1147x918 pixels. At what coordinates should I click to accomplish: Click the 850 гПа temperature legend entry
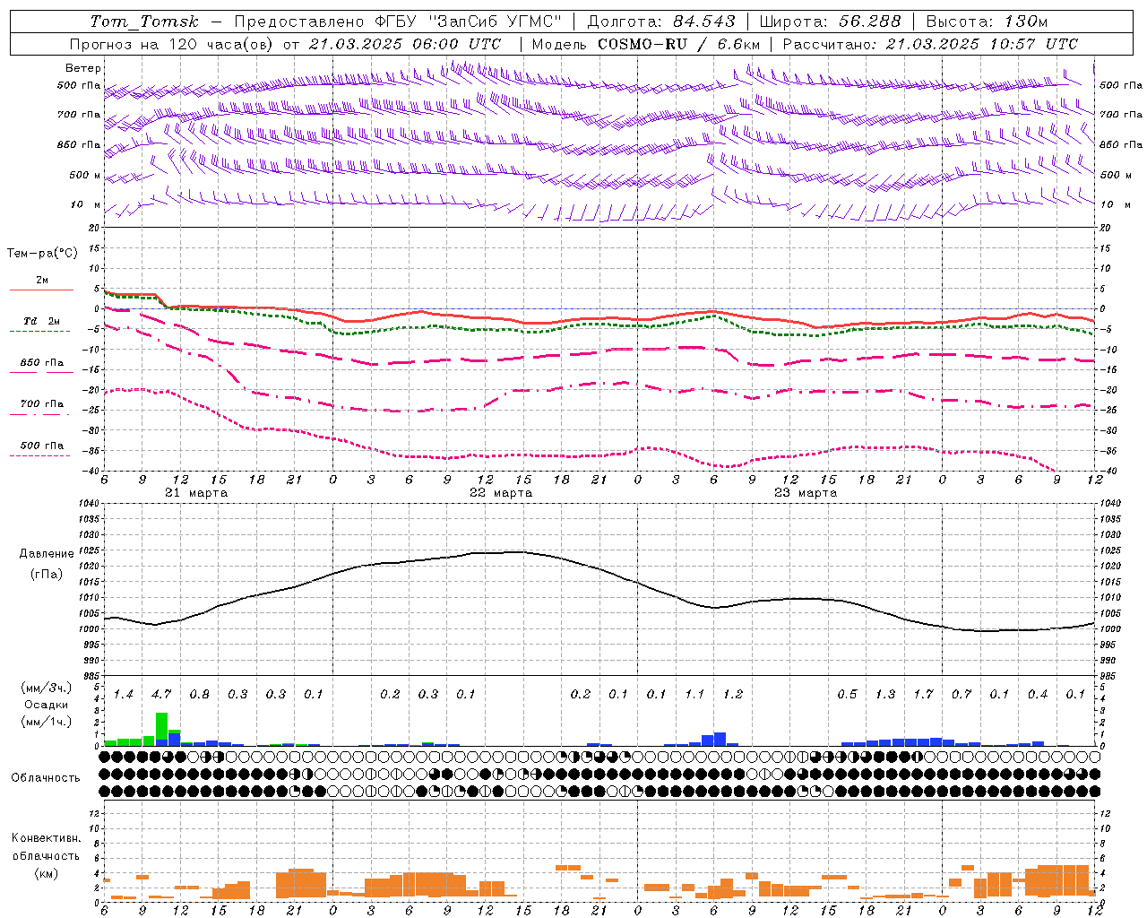pos(42,362)
